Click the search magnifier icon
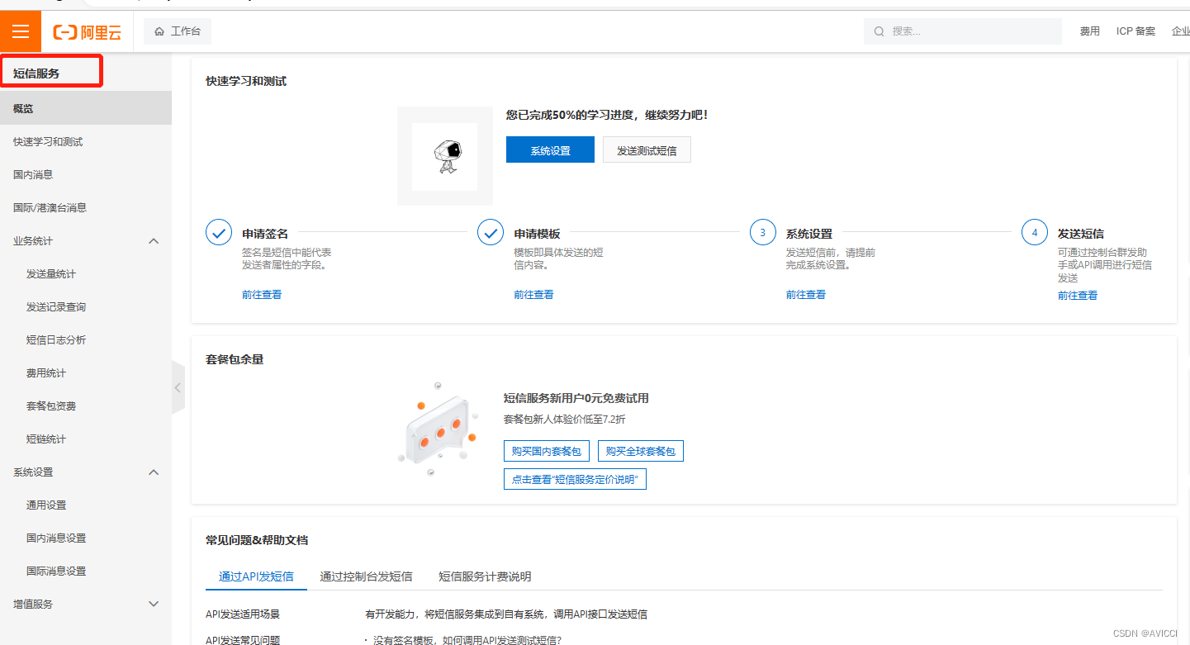Image resolution: width=1190 pixels, height=645 pixels. tap(879, 31)
